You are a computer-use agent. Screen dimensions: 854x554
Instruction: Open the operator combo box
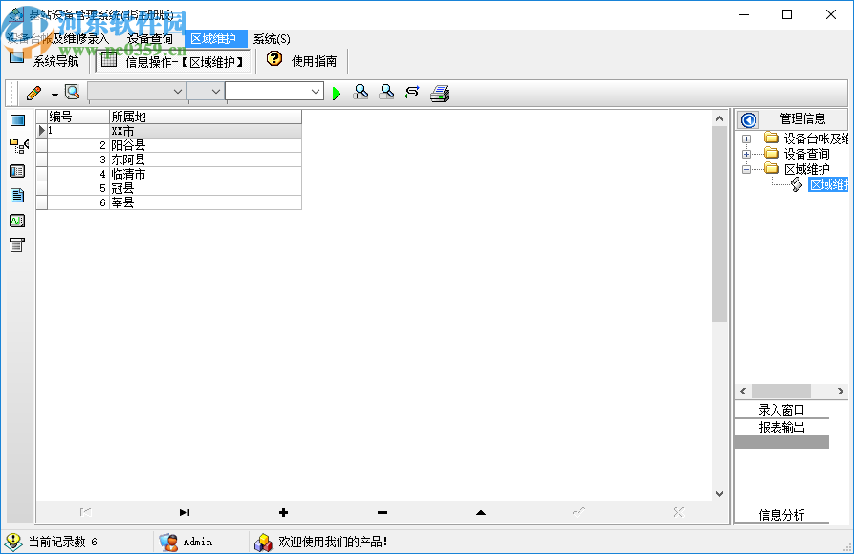[x=206, y=92]
